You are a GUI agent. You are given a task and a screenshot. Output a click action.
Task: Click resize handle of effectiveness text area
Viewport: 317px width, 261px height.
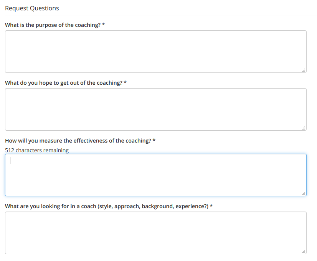point(304,194)
